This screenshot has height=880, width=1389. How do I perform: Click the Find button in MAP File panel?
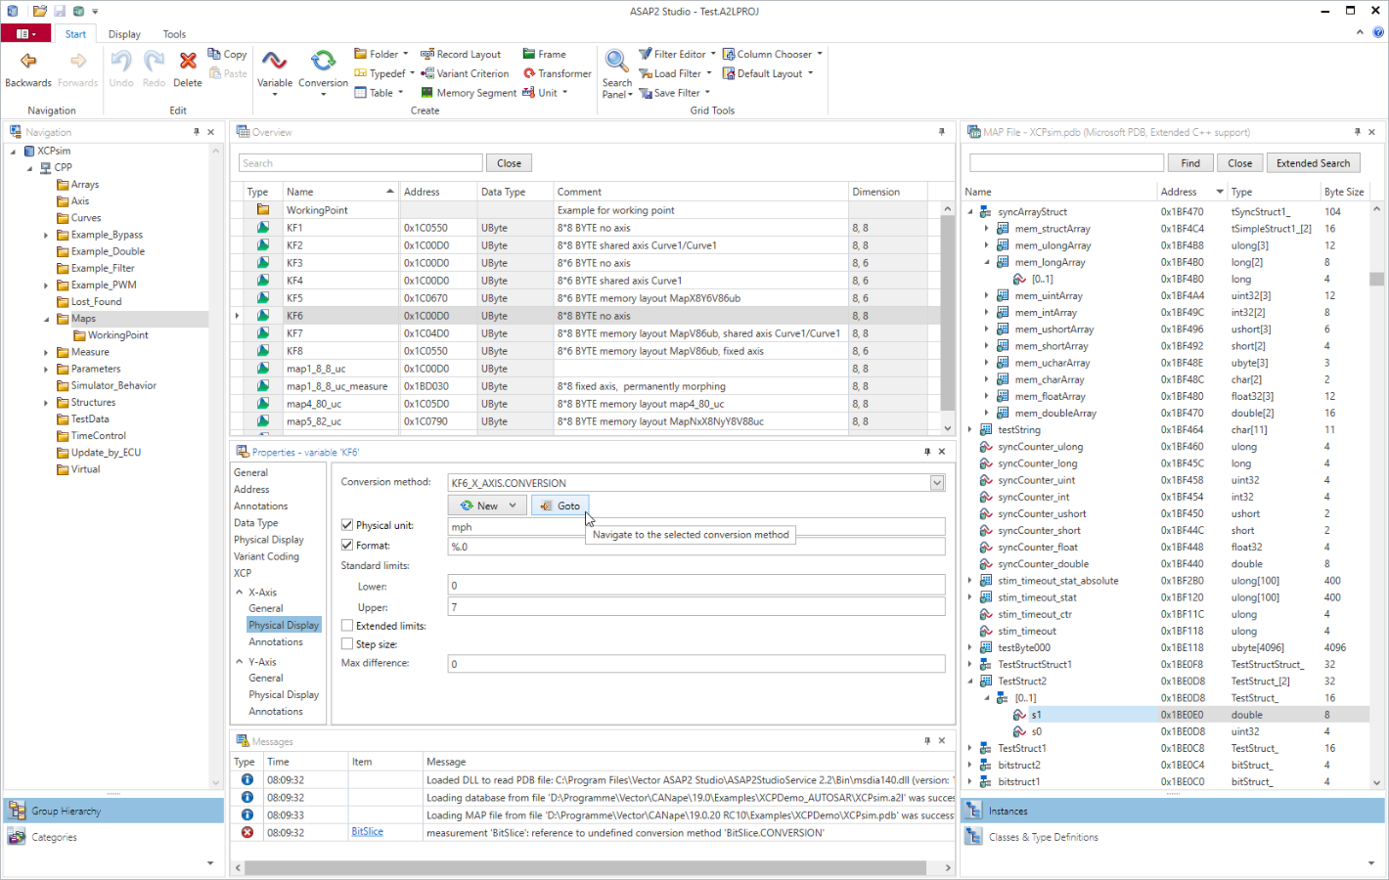pos(1190,163)
